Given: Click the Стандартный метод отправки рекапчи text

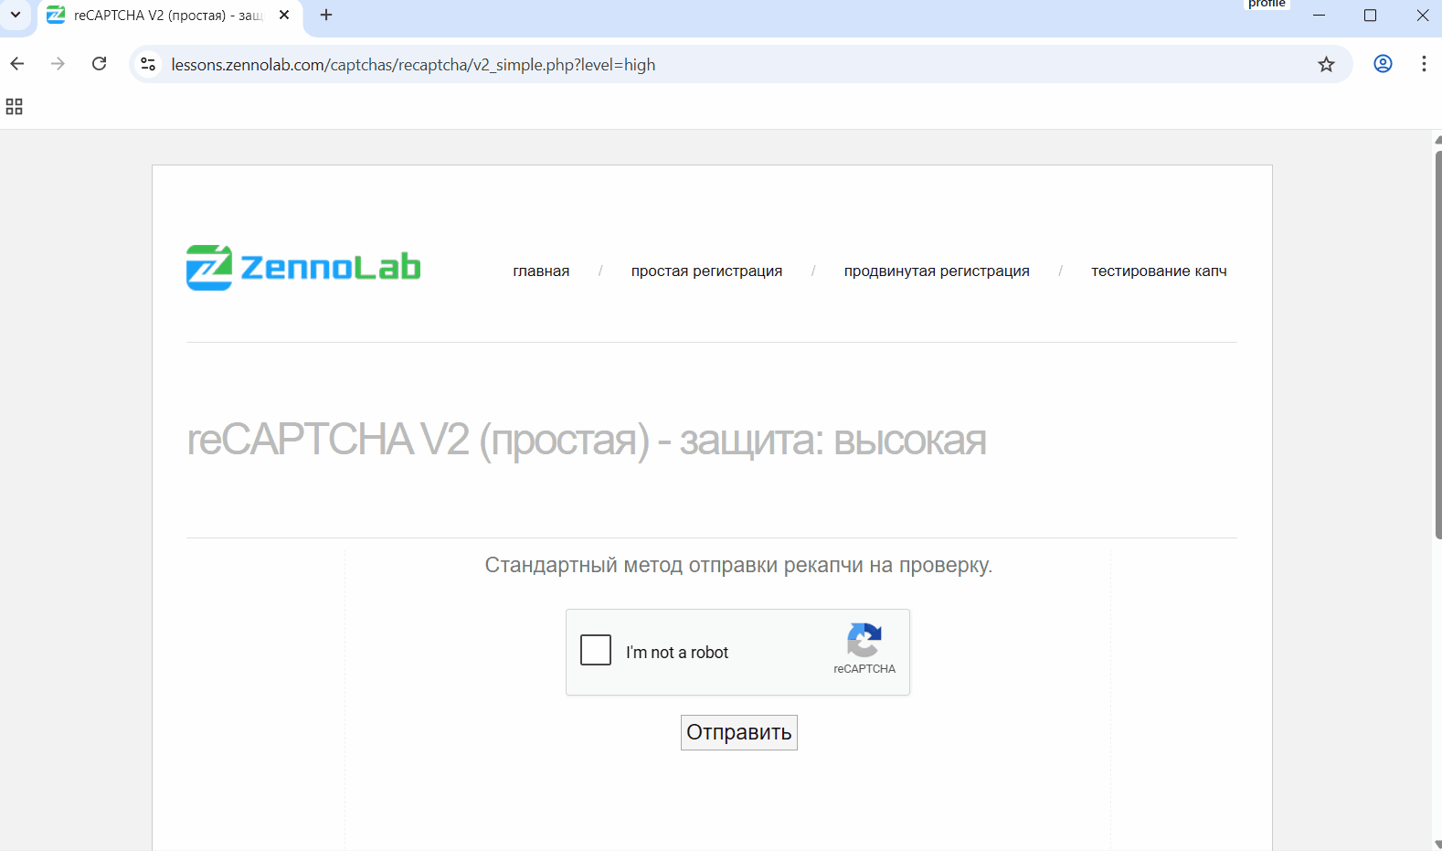Looking at the screenshot, I should [x=738, y=565].
